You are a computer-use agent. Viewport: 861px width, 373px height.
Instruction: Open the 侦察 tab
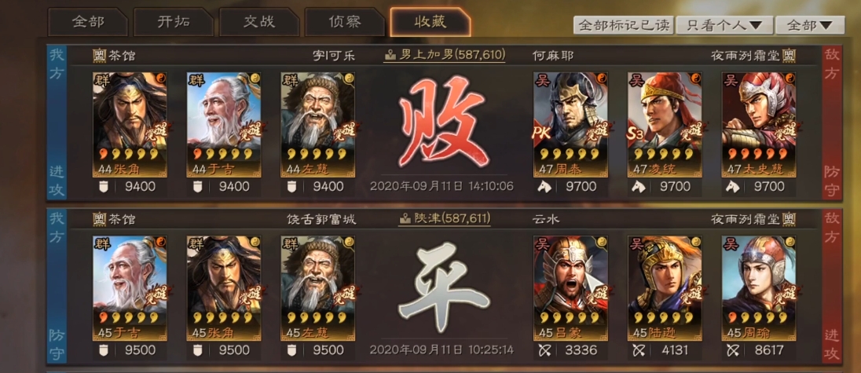click(x=345, y=23)
